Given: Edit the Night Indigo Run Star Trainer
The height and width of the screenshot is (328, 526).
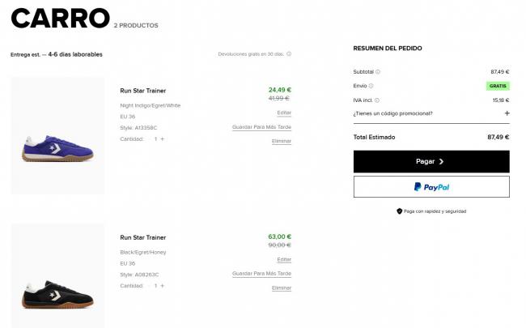Looking at the screenshot, I should pos(284,113).
